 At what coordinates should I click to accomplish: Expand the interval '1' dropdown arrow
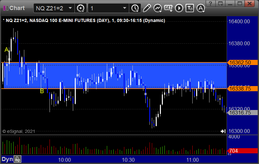(x=125, y=8)
